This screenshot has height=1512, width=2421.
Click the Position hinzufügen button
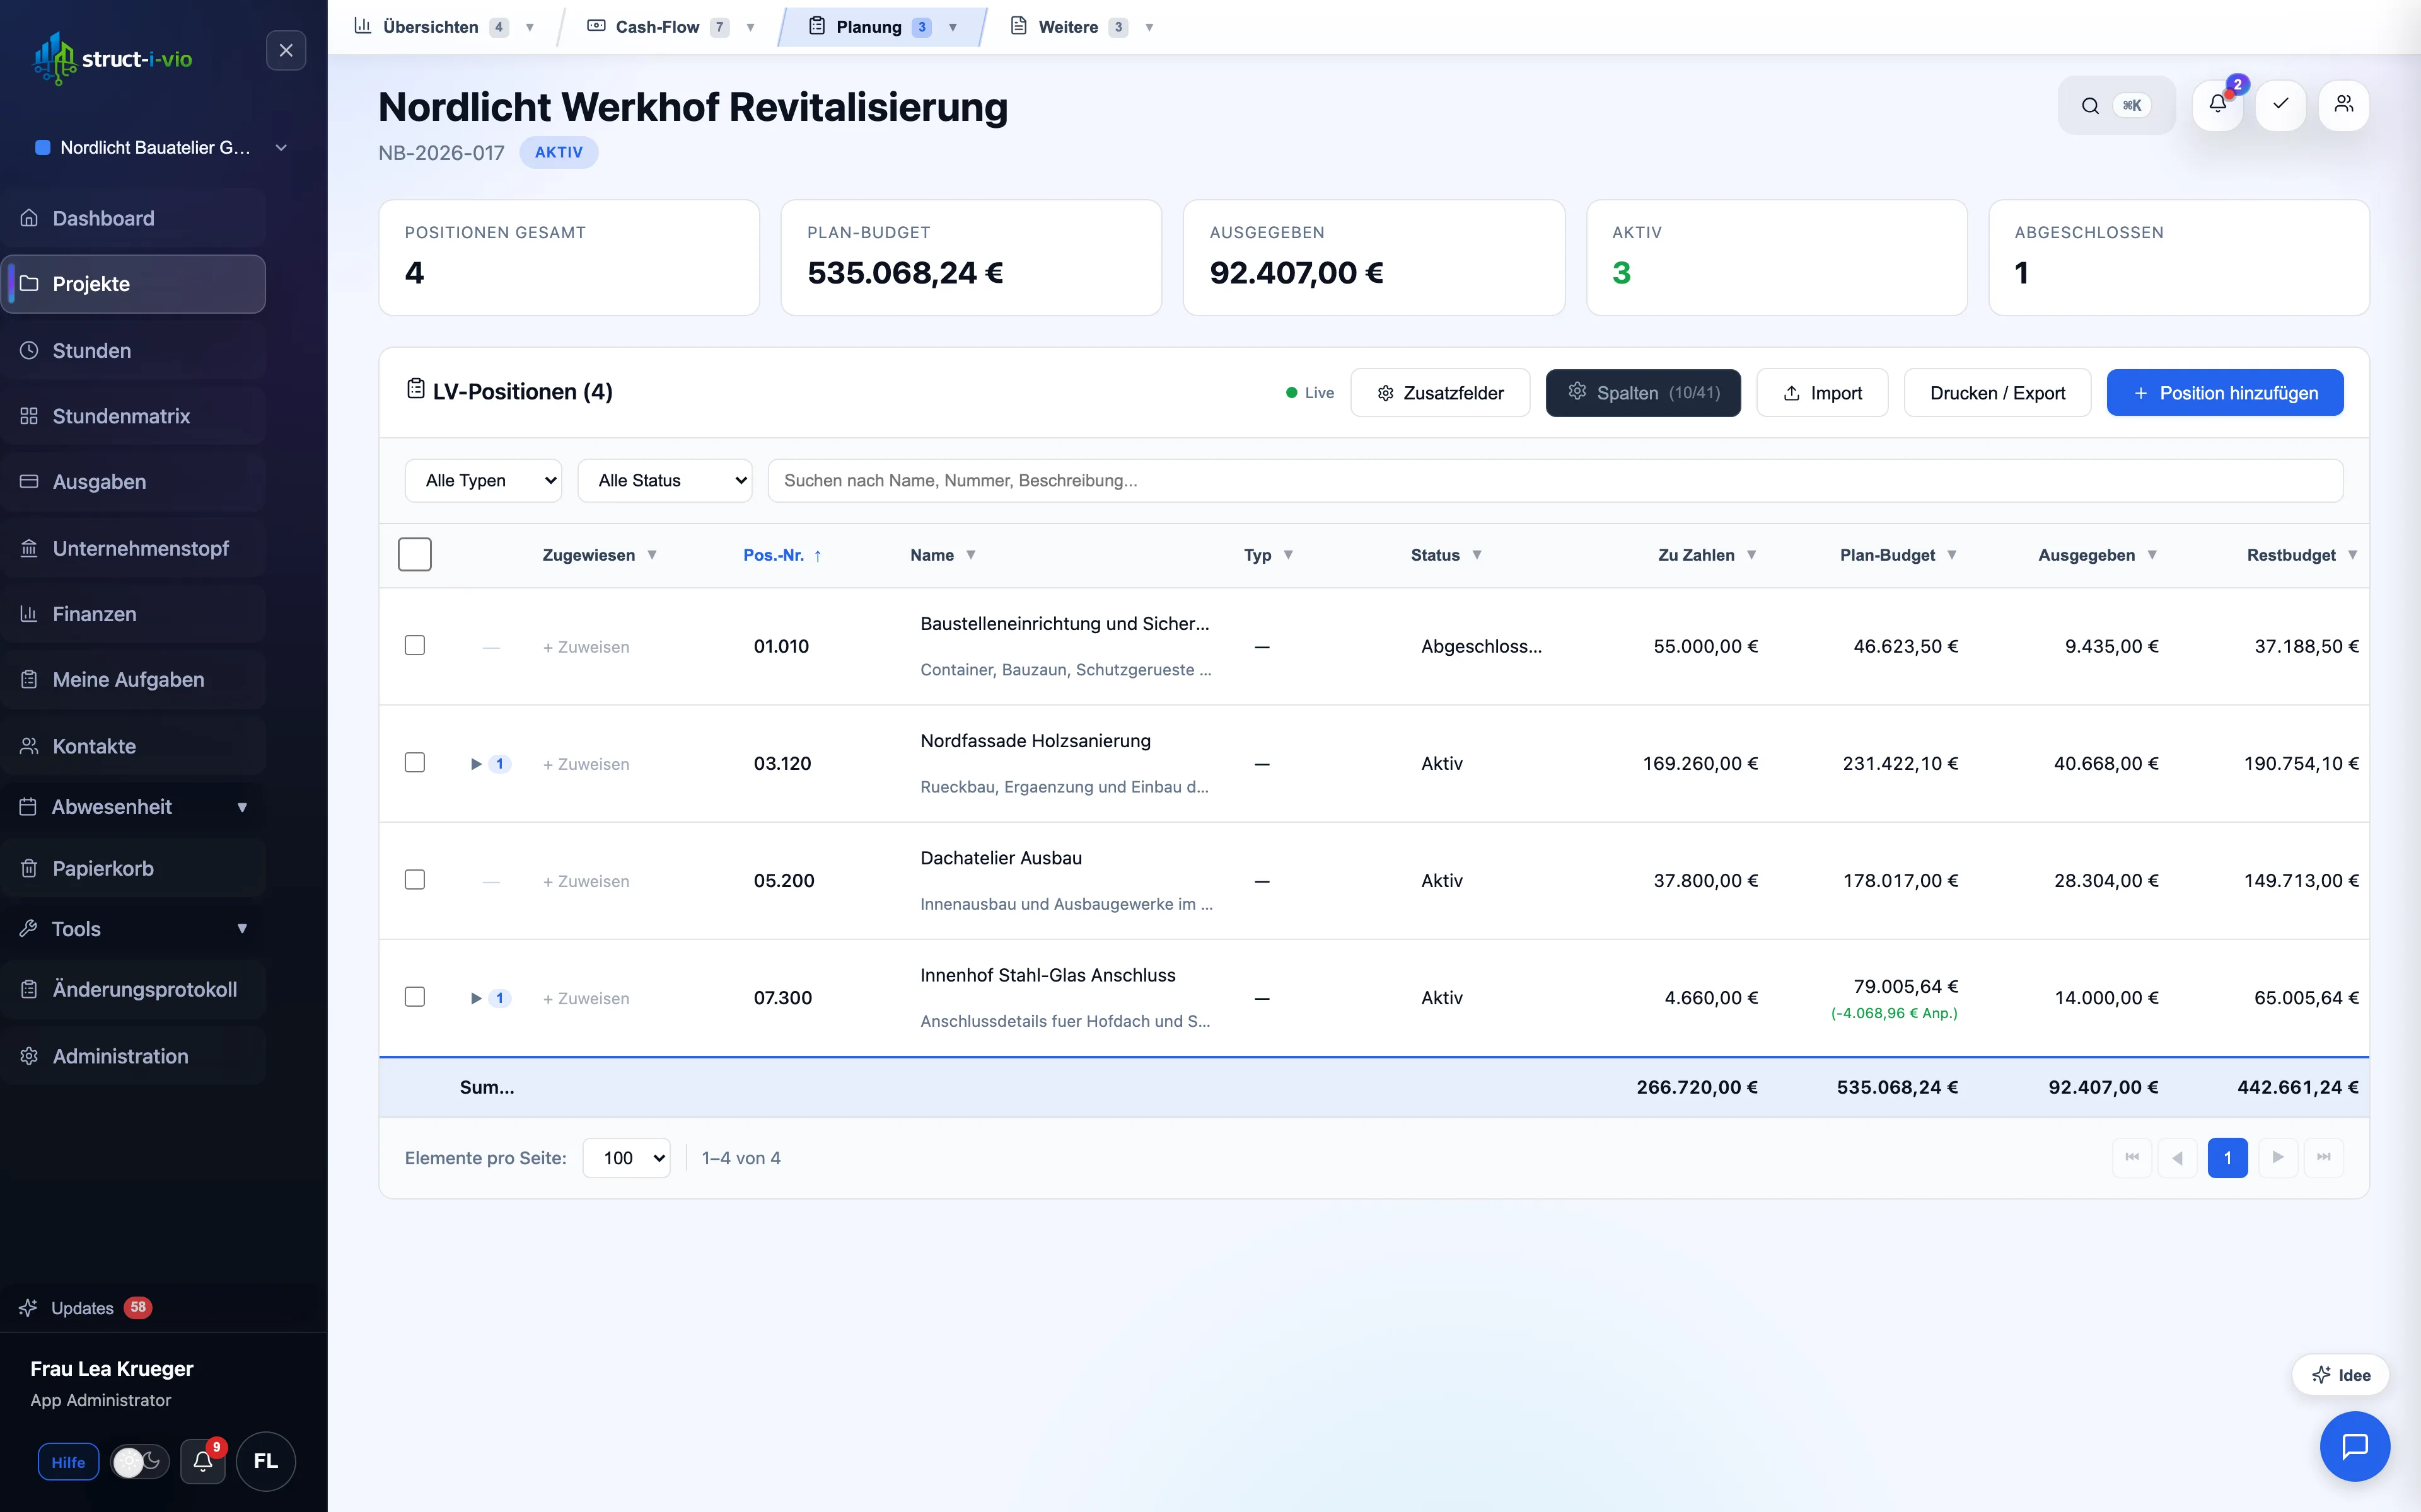2224,392
